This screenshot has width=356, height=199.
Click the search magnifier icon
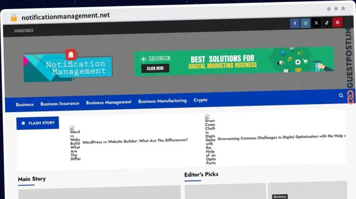point(341,96)
